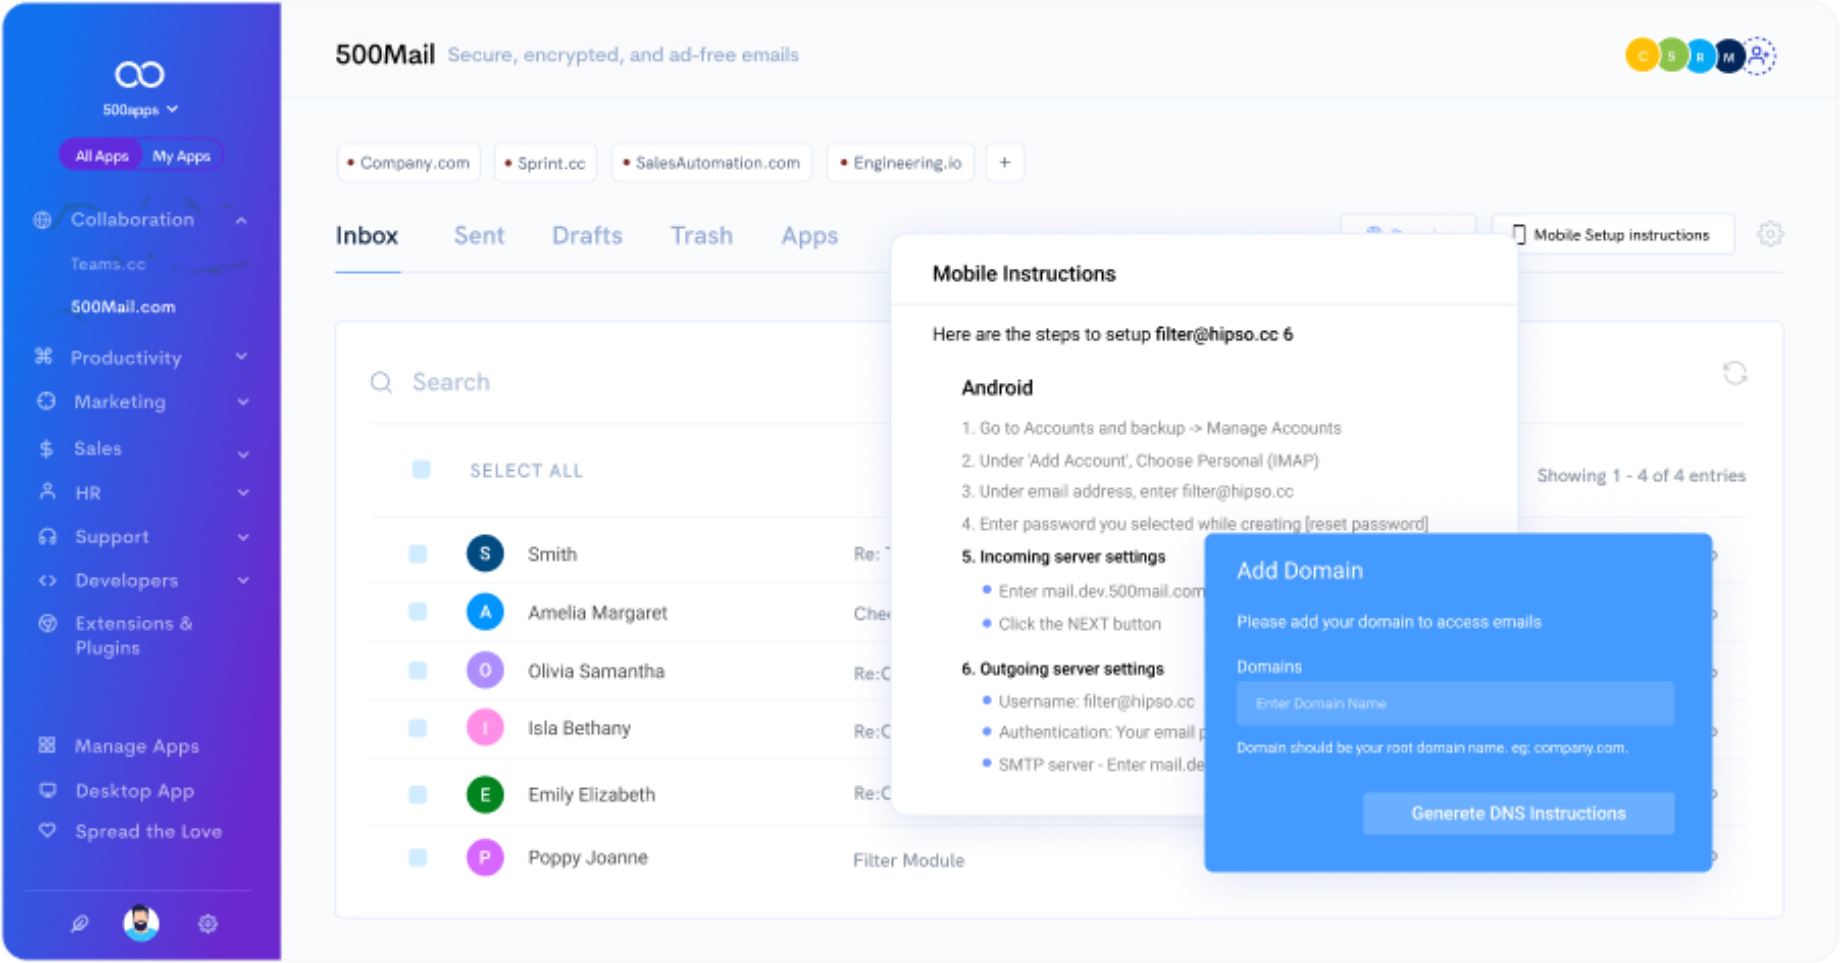Click Generate DNS Instructions button
The height and width of the screenshot is (963, 1840).
coord(1518,813)
